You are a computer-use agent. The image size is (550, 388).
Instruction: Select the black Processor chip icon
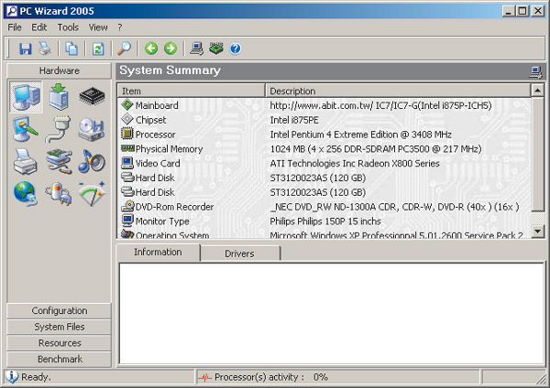tap(92, 96)
